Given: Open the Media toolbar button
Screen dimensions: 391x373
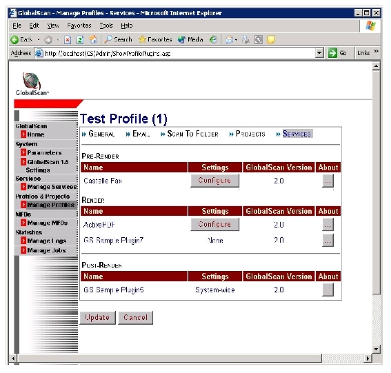Looking at the screenshot, I should click(190, 39).
